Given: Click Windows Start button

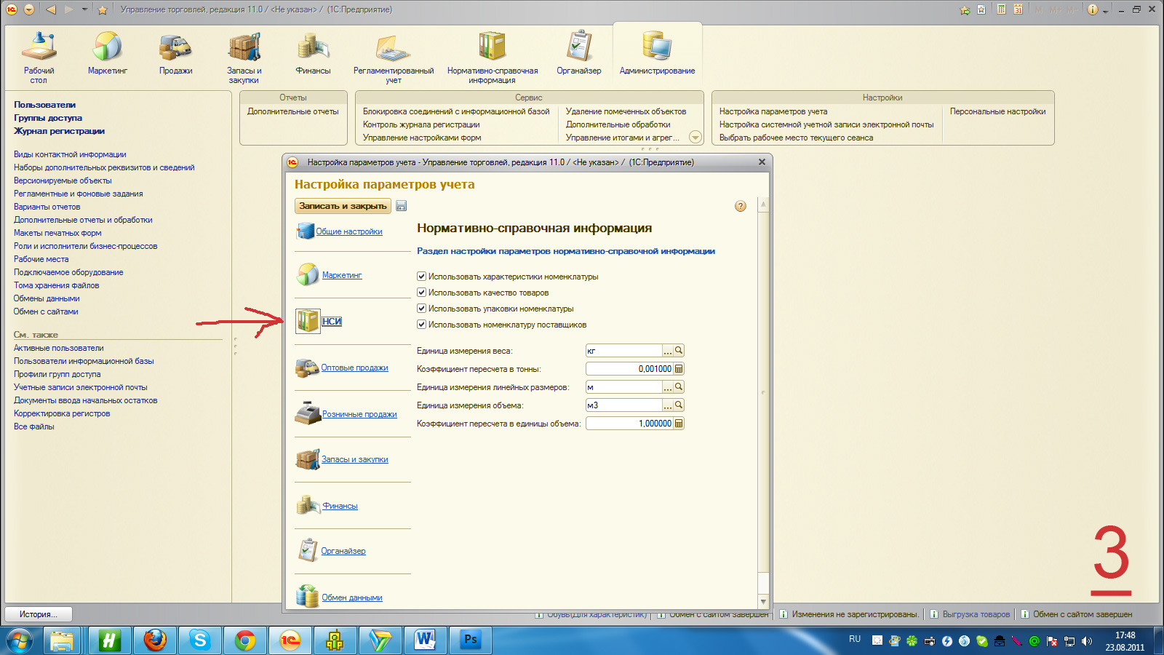Looking at the screenshot, I should [x=20, y=640].
